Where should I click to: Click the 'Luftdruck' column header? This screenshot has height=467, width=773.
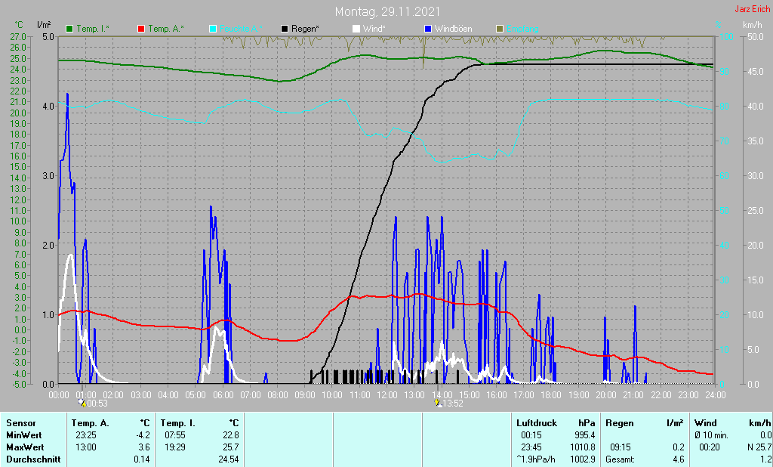coord(537,423)
